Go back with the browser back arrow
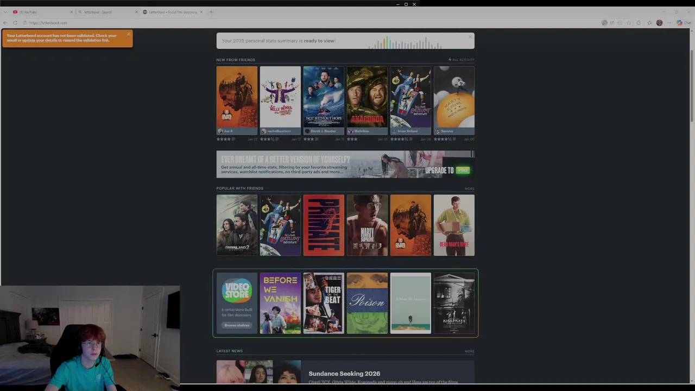This screenshot has width=695, height=391. [x=5, y=23]
